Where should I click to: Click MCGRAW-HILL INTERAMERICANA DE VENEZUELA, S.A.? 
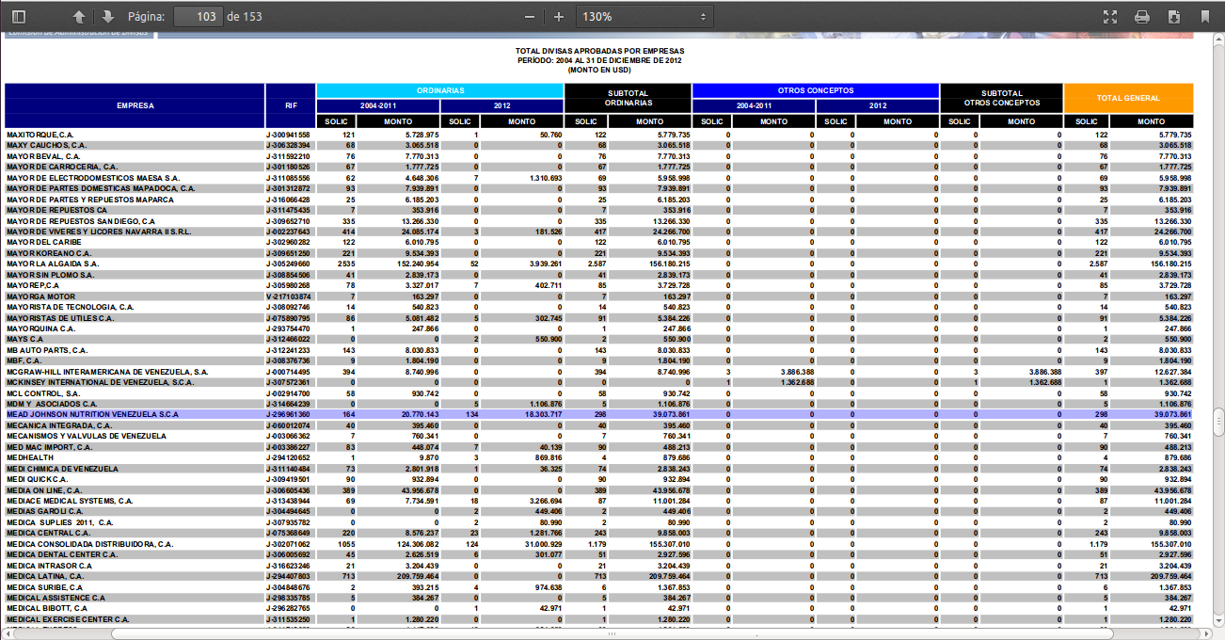[107, 371]
